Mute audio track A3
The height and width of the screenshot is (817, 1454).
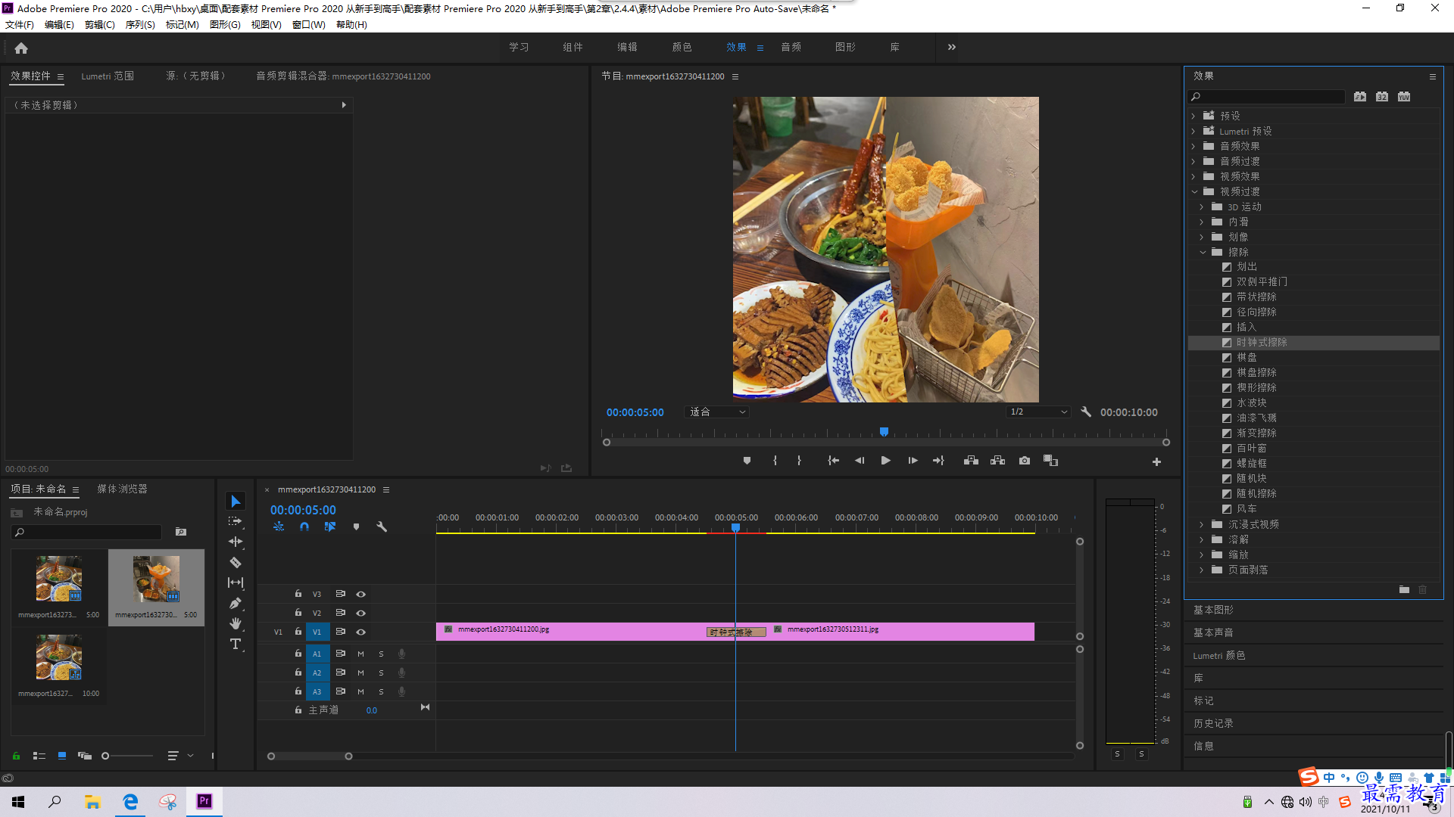(x=360, y=691)
